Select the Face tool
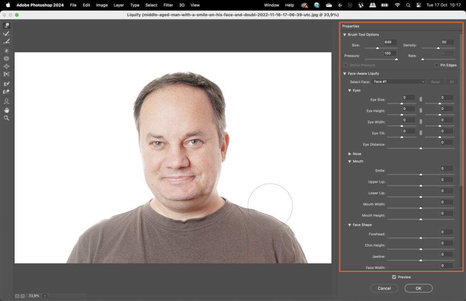 pos(6,101)
